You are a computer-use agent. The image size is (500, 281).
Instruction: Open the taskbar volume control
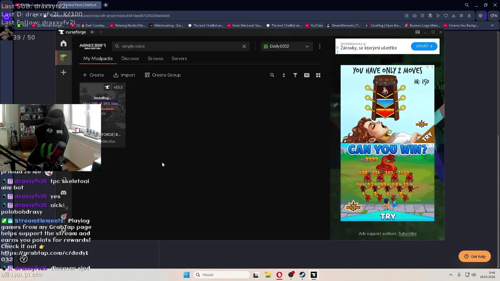[x=474, y=275]
